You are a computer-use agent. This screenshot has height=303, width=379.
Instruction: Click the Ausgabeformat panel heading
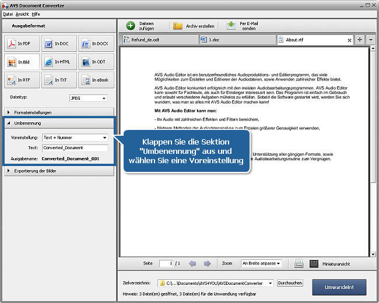[29, 26]
